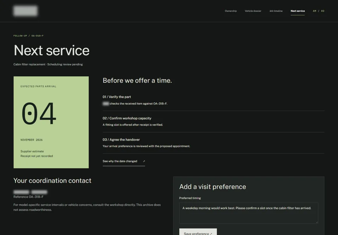The width and height of the screenshot is (338, 235).
Task: Click 'Supplier estimate' text
Action: pos(32,151)
